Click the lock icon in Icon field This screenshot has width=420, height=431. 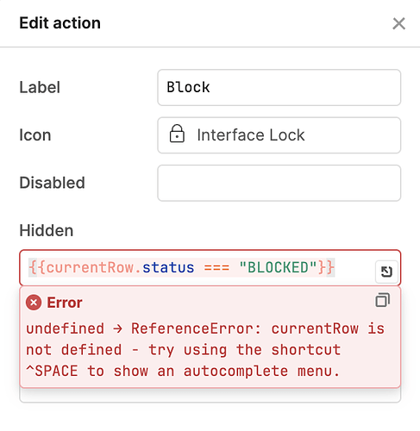click(177, 134)
